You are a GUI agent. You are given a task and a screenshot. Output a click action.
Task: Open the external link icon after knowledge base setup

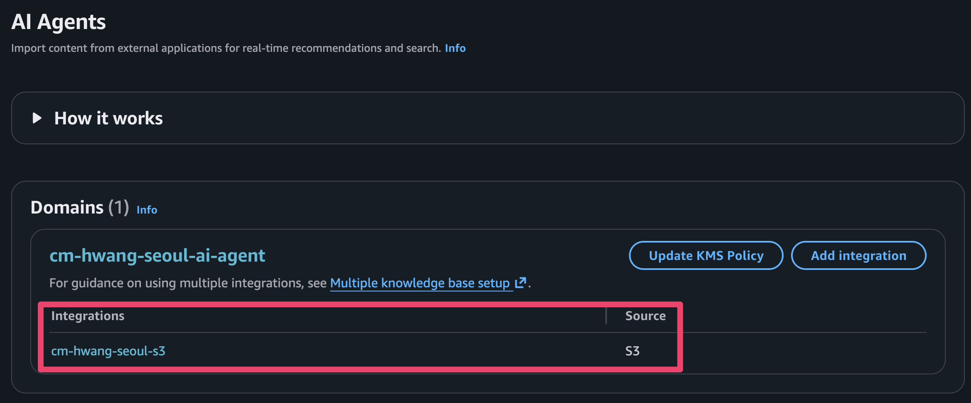point(520,283)
